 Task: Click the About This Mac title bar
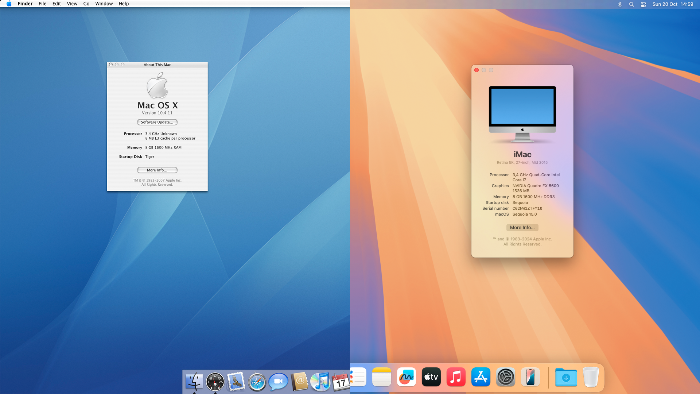tap(157, 65)
